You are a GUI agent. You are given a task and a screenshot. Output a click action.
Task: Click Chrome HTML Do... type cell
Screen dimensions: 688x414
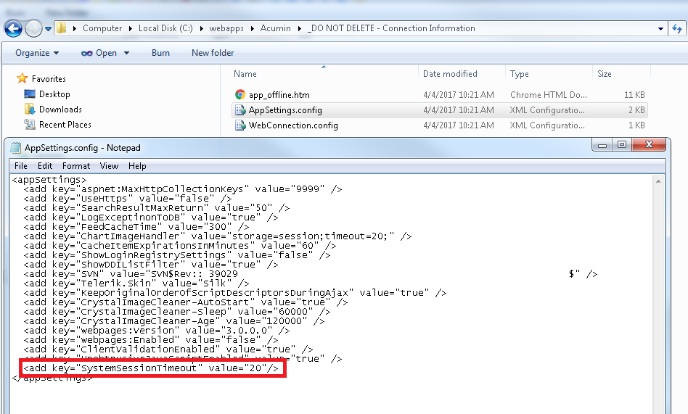click(x=549, y=95)
